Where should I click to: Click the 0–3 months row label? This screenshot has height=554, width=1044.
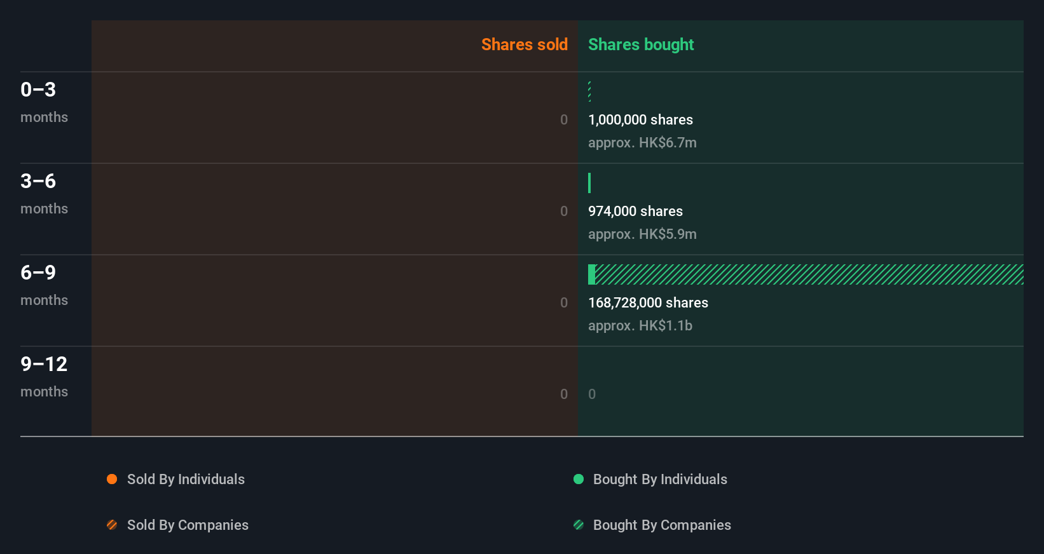[44, 102]
